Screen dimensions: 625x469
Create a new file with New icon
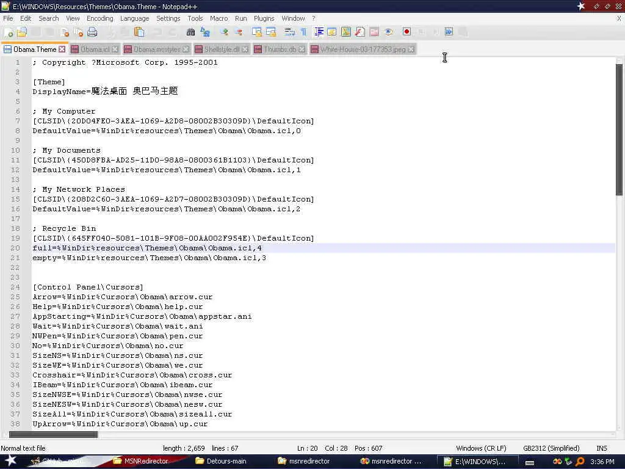[x=8, y=32]
